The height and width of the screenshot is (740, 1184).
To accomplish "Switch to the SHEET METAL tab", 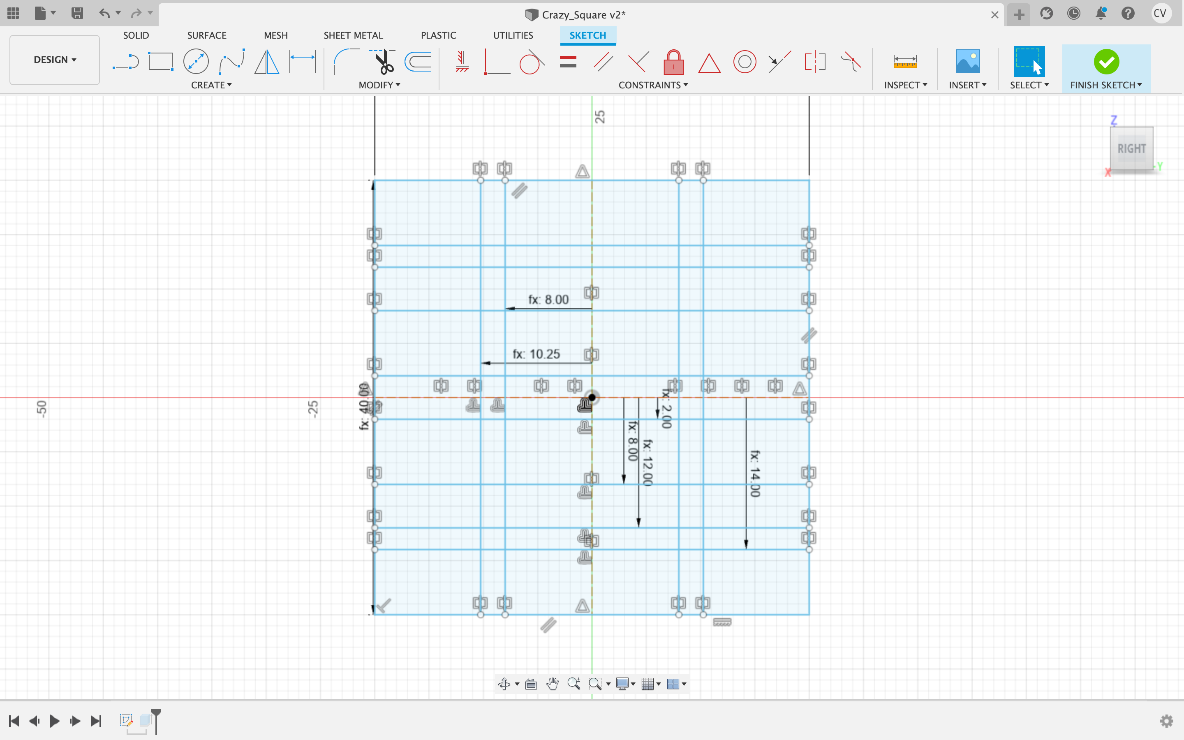I will point(353,35).
